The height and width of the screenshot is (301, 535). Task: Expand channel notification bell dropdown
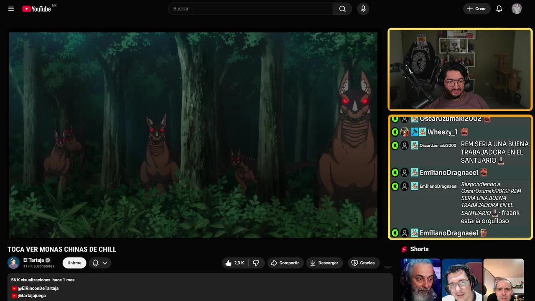(x=100, y=263)
